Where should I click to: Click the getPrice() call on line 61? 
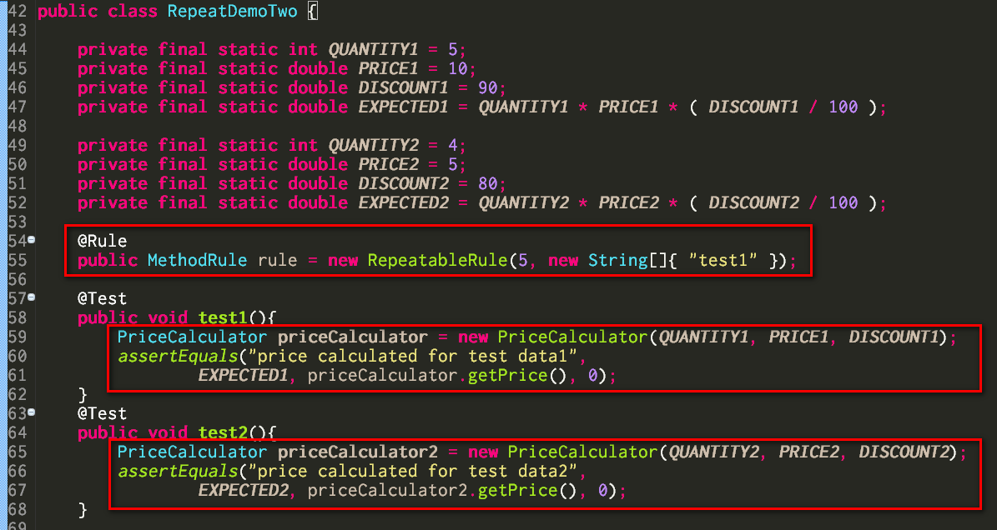click(517, 376)
